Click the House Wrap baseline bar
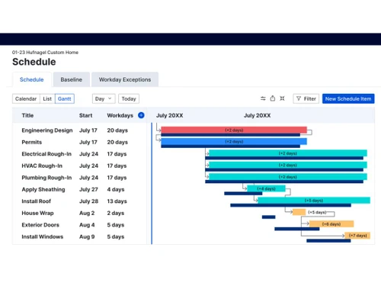The image size is (381, 286). [268, 217]
